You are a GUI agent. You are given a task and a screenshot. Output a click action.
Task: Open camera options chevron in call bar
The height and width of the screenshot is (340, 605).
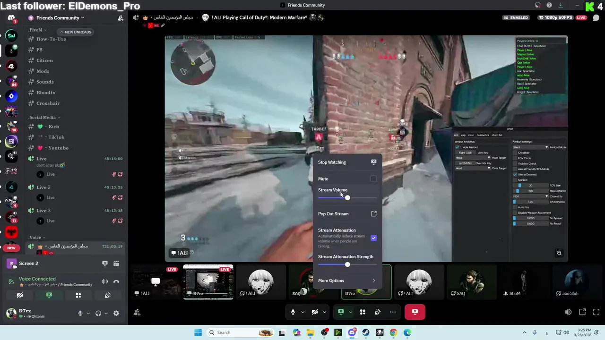(x=324, y=312)
